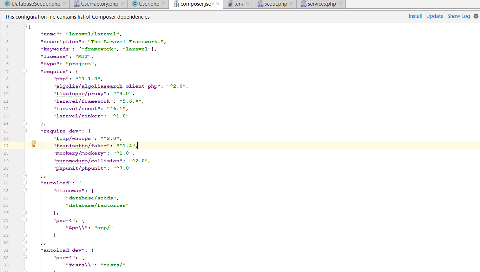Click fold end marker on line 30
This screenshot has width=480, height=272.
25,243
